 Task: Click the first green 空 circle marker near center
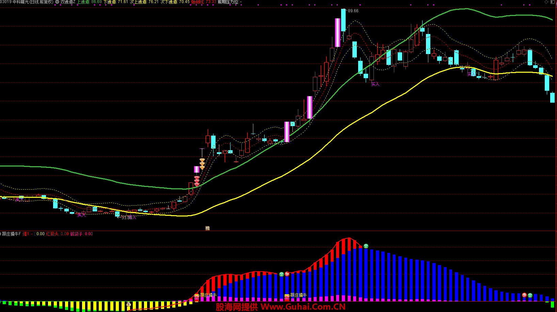tap(282, 274)
